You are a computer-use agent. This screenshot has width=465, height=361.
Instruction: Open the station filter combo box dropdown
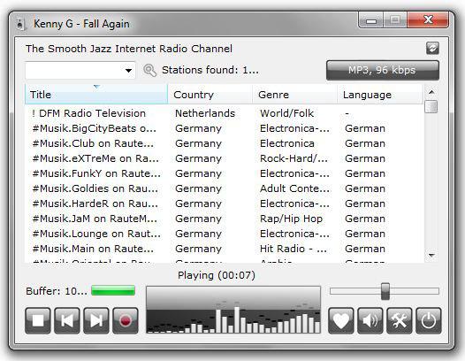click(128, 71)
